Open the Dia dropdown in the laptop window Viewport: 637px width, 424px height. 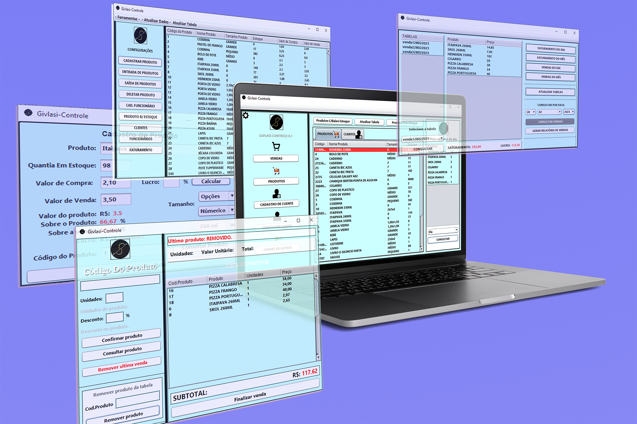(443, 231)
